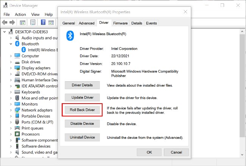
Task: Expand the Print queues node
Action: point(11,128)
